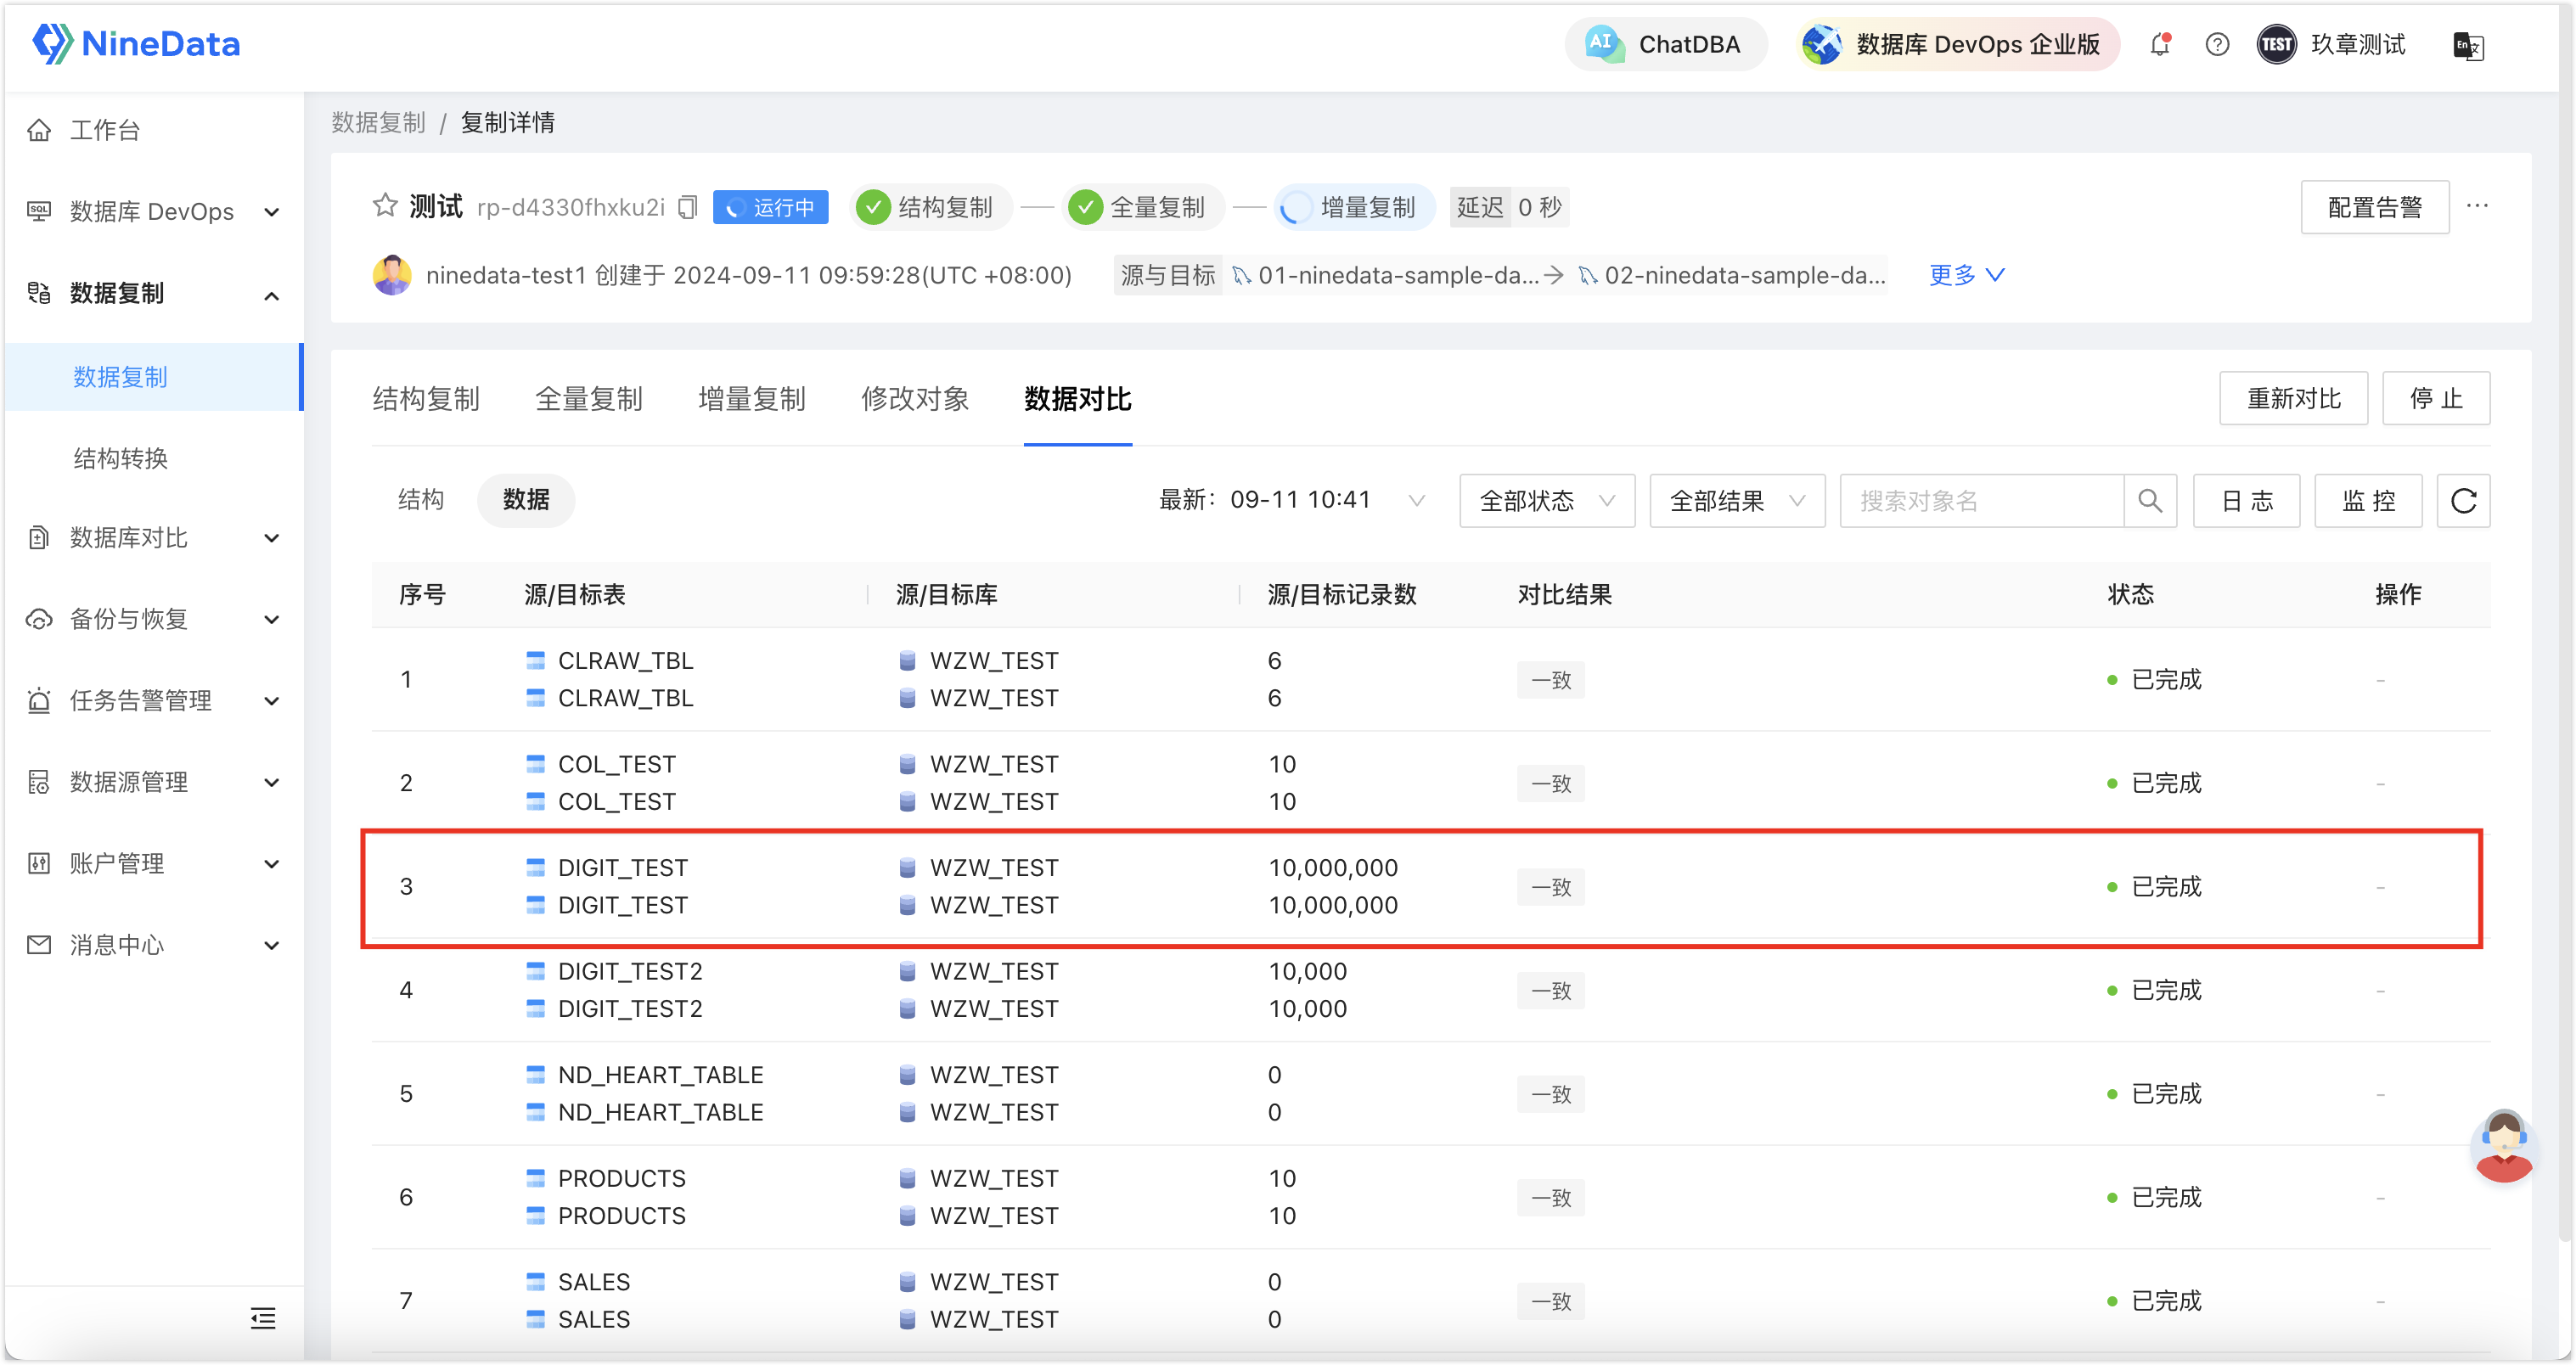
Task: Go to 工作台 home icon
Action: (x=39, y=130)
